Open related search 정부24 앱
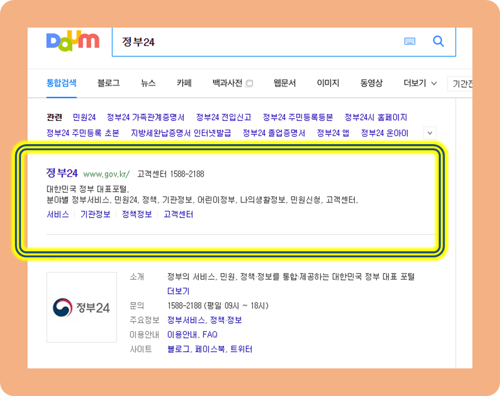500x396 pixels. click(333, 133)
